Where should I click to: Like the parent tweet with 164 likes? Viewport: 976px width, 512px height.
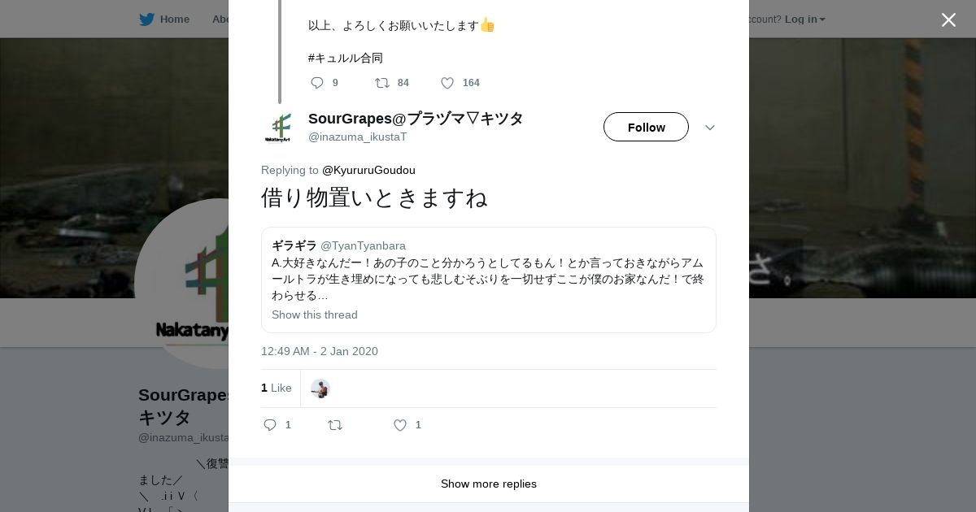pos(447,83)
